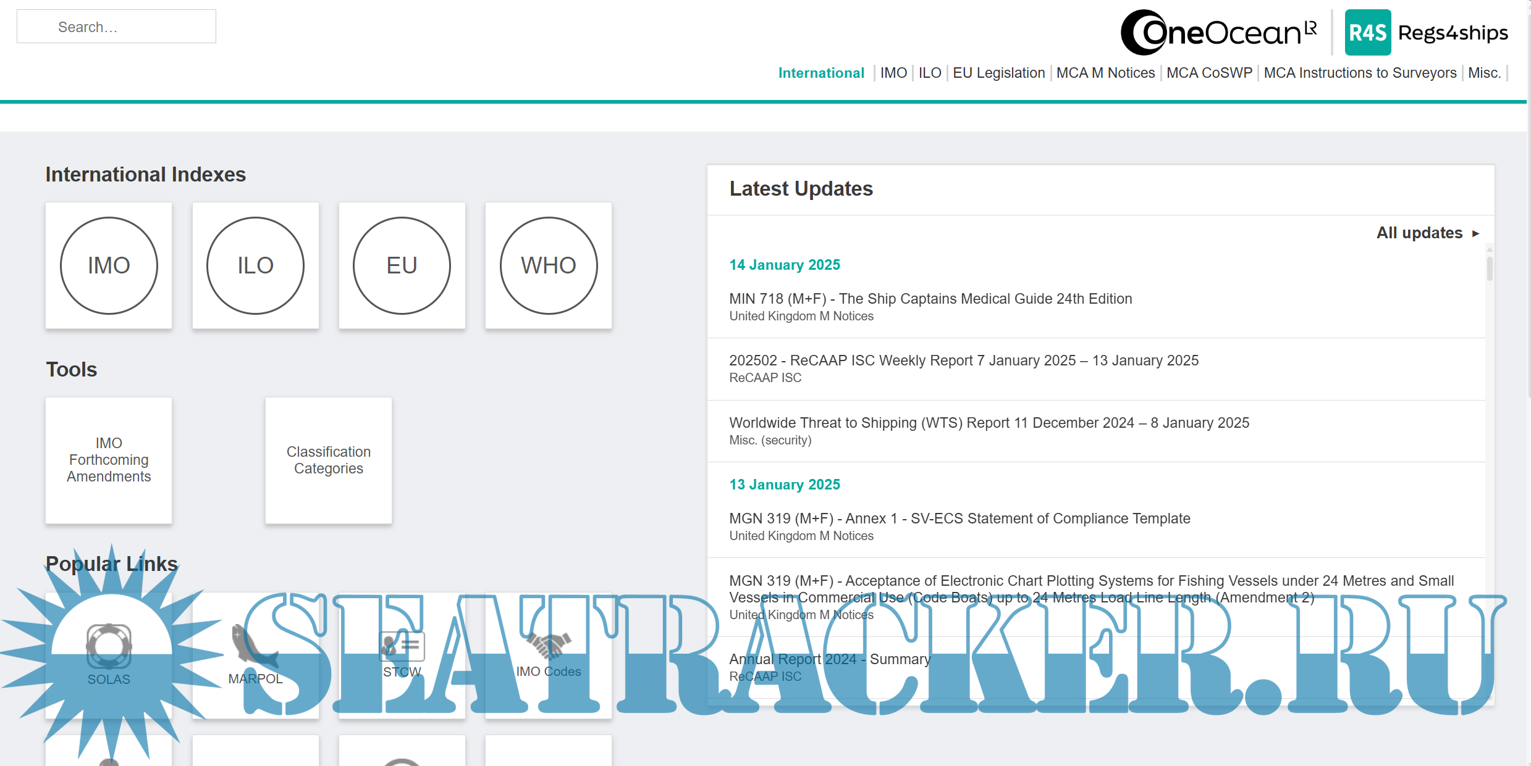Click the STCW certificate icon

point(402,645)
